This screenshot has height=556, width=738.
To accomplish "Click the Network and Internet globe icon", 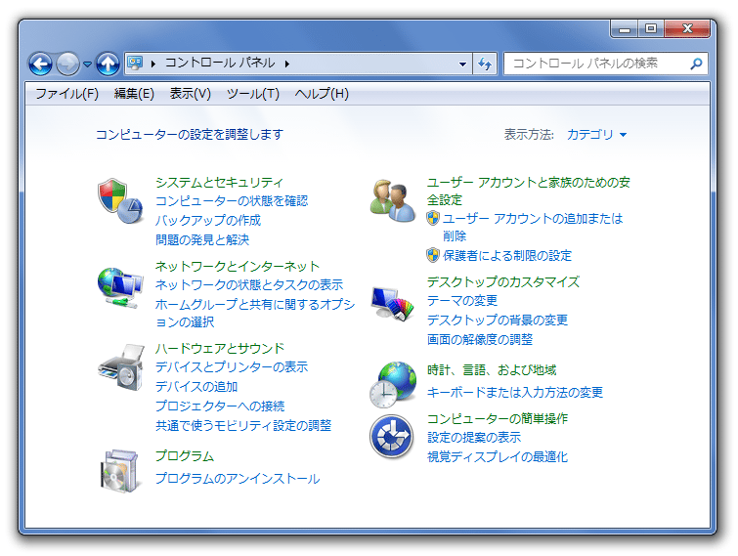I will point(120,287).
